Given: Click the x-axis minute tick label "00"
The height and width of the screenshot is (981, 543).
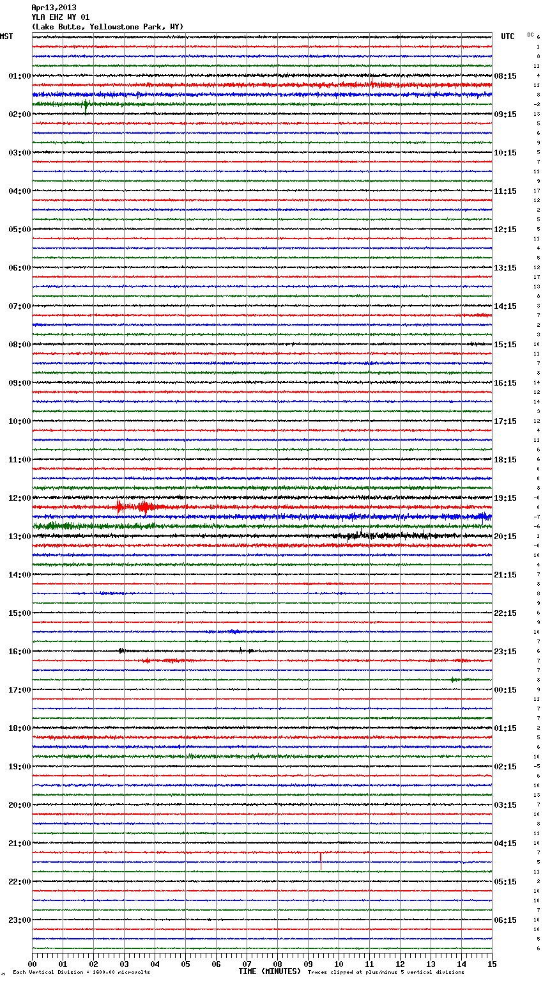Looking at the screenshot, I should click(x=33, y=964).
